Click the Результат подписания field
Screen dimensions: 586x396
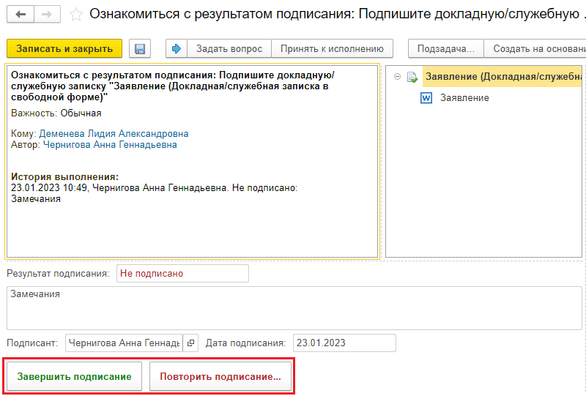182,274
